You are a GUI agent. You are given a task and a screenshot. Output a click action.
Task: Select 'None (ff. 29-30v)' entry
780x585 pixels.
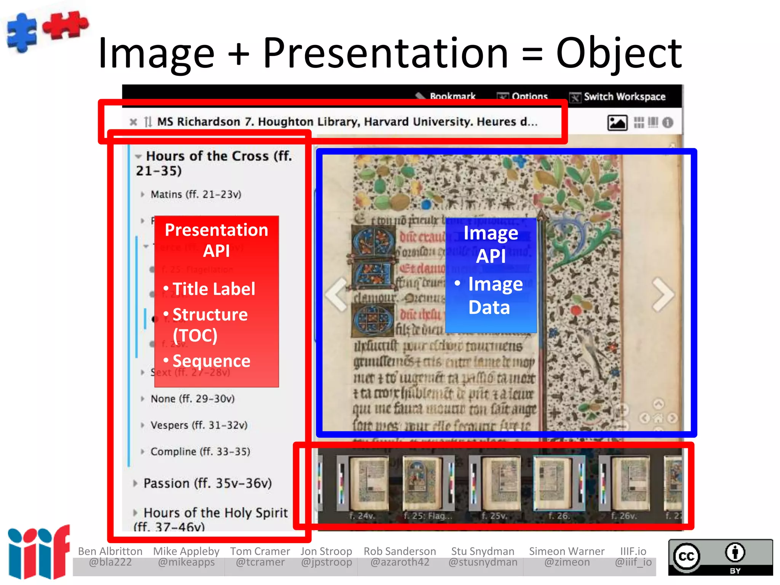[193, 399]
